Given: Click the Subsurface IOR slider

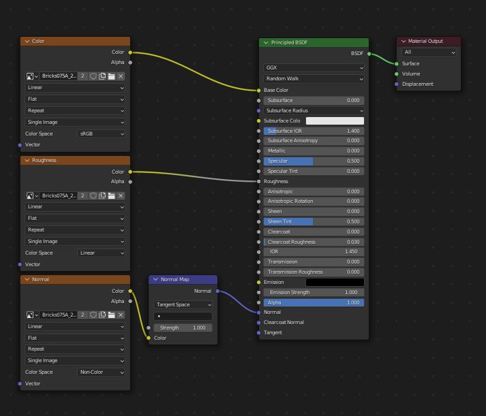Looking at the screenshot, I should pos(314,131).
